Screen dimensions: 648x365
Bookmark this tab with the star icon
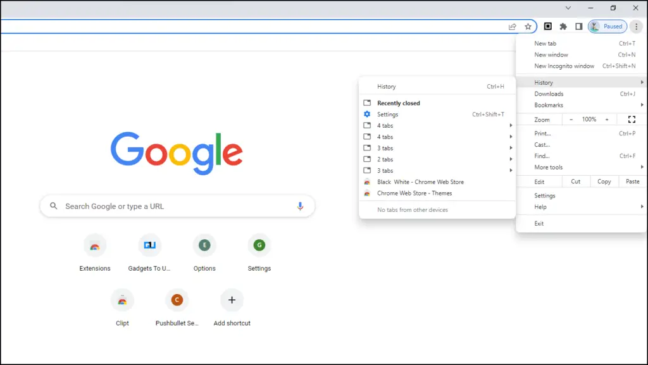(528, 27)
